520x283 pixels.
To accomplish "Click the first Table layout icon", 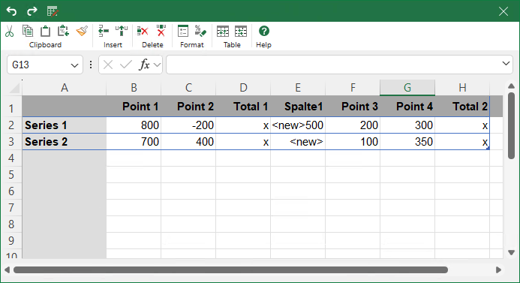I will [x=223, y=32].
